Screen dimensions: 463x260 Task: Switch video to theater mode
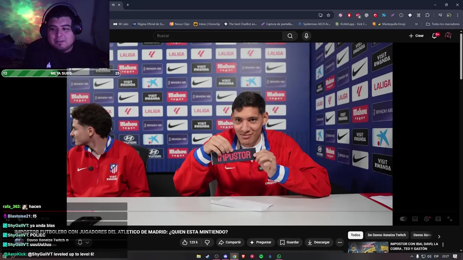click(438, 219)
